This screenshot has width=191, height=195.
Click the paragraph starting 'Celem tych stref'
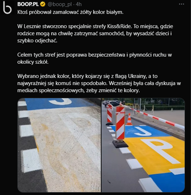(x=94, y=58)
